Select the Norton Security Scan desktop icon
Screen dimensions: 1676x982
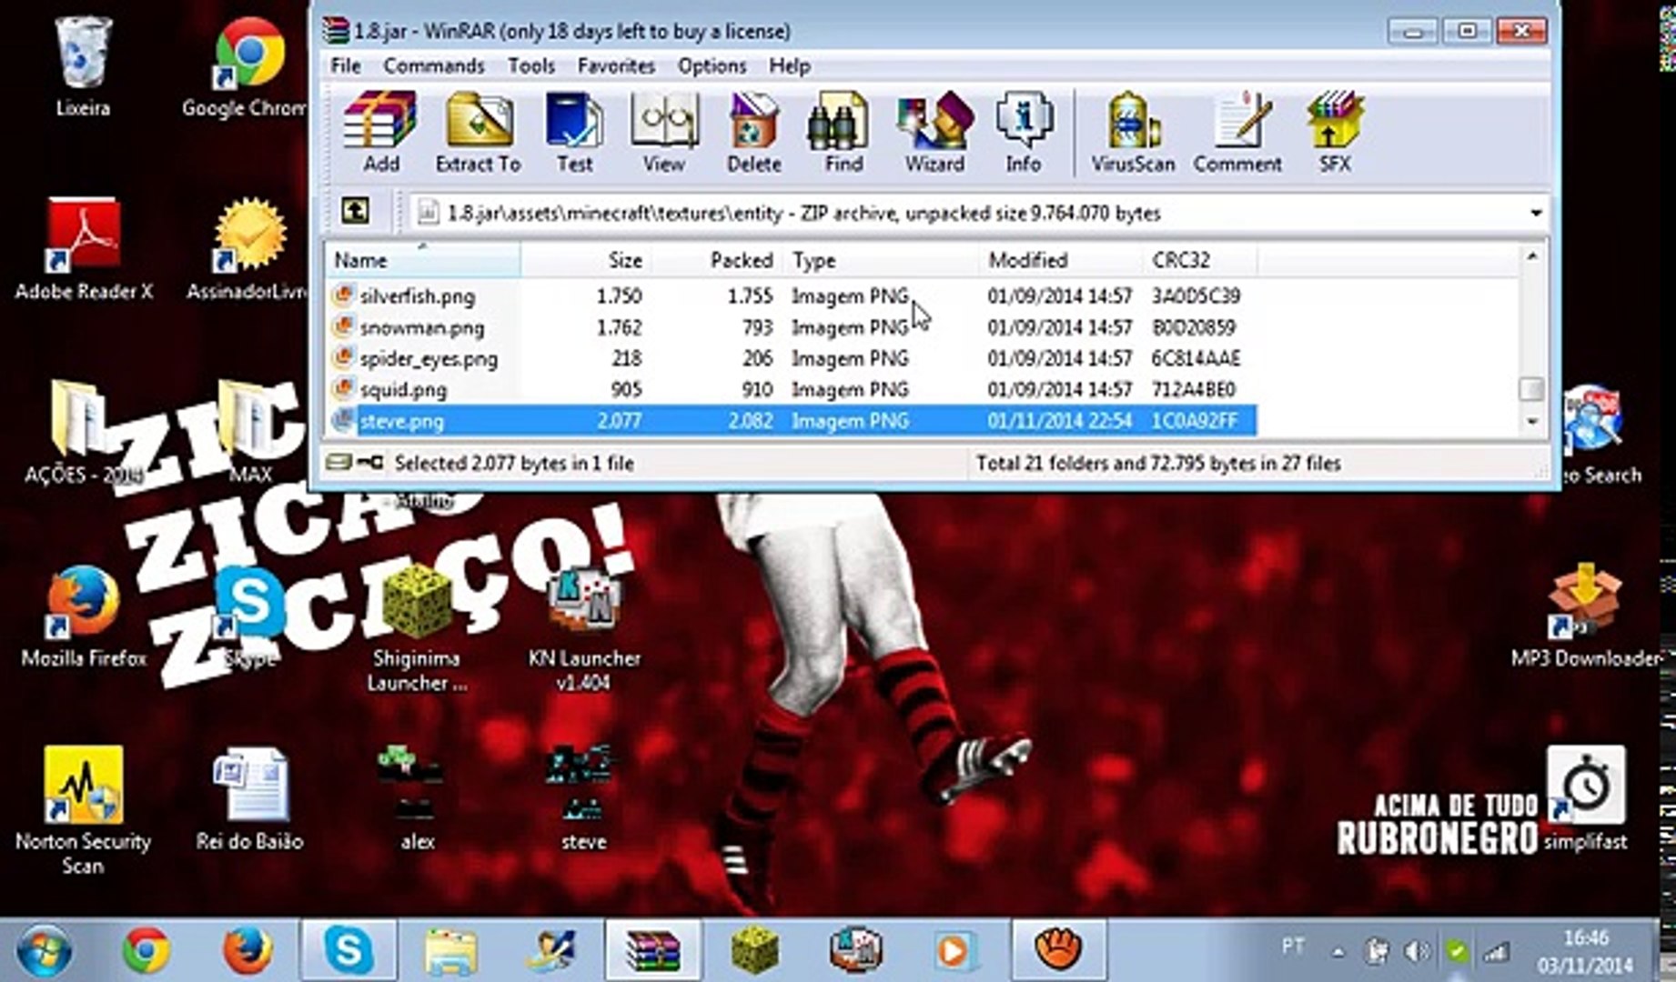[x=83, y=811]
